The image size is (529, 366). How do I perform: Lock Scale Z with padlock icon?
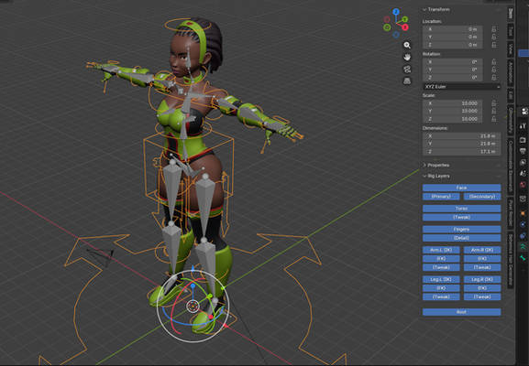coord(493,119)
